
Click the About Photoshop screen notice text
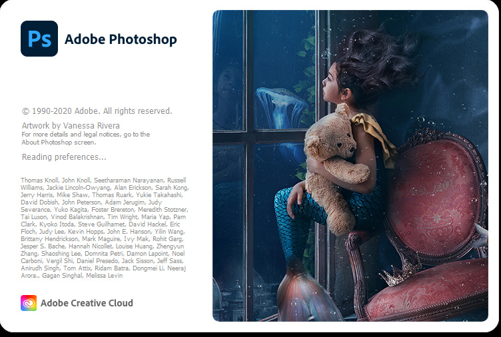pos(86,138)
